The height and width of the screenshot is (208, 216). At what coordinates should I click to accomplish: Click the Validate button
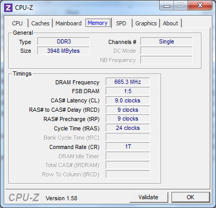coord(149,197)
